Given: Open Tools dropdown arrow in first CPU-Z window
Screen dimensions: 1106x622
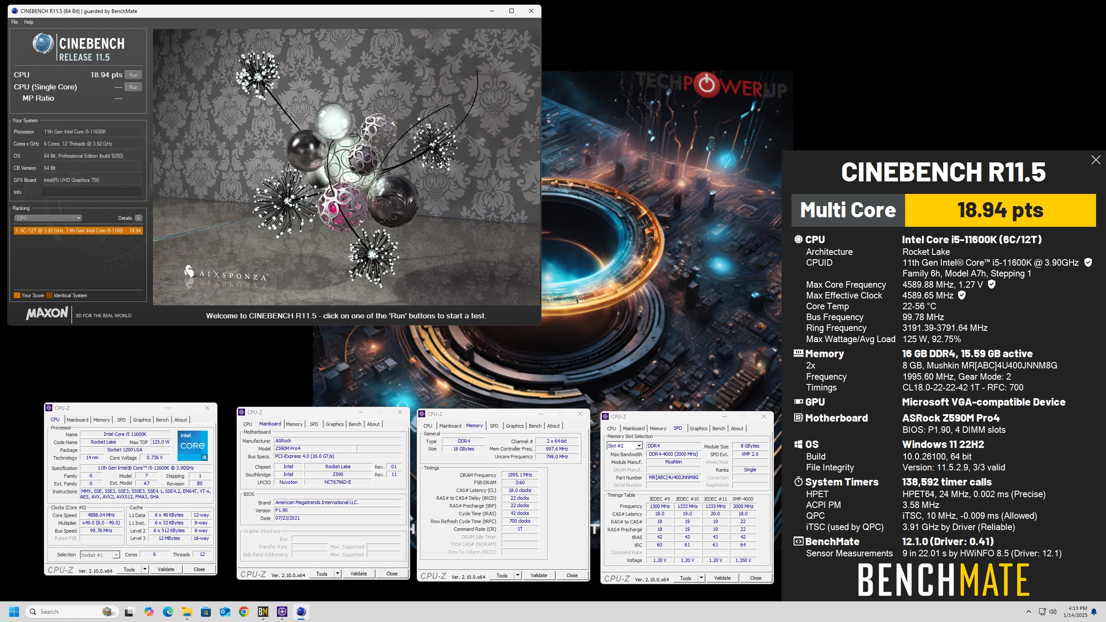Looking at the screenshot, I should click(145, 569).
